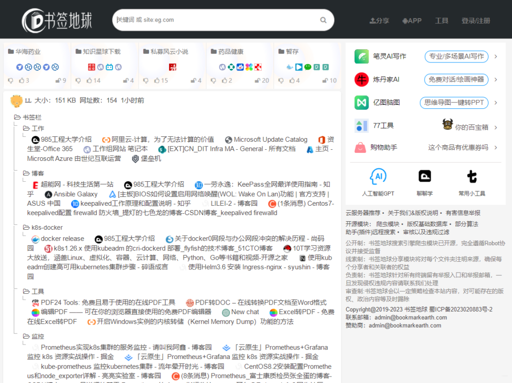
Task: Click the 人工智能GPT head icon
Action: click(377, 177)
